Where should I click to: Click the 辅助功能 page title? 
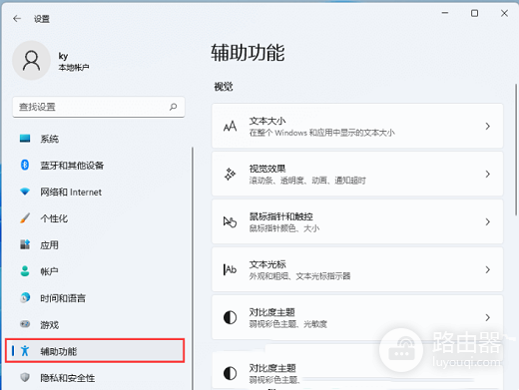coord(248,52)
